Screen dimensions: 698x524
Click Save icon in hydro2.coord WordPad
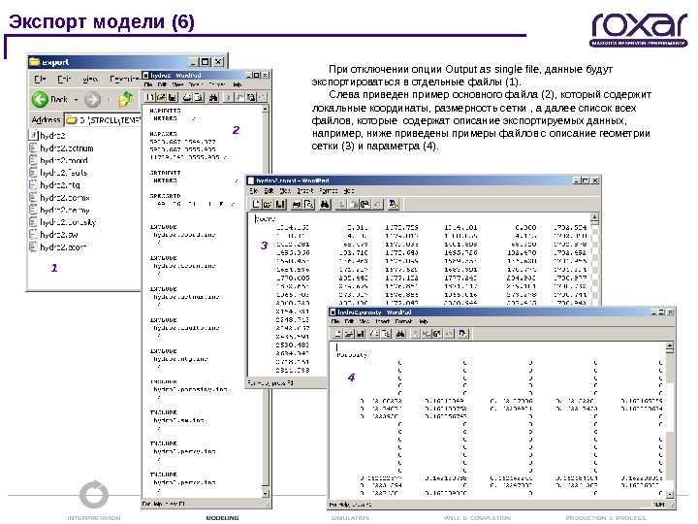point(280,204)
